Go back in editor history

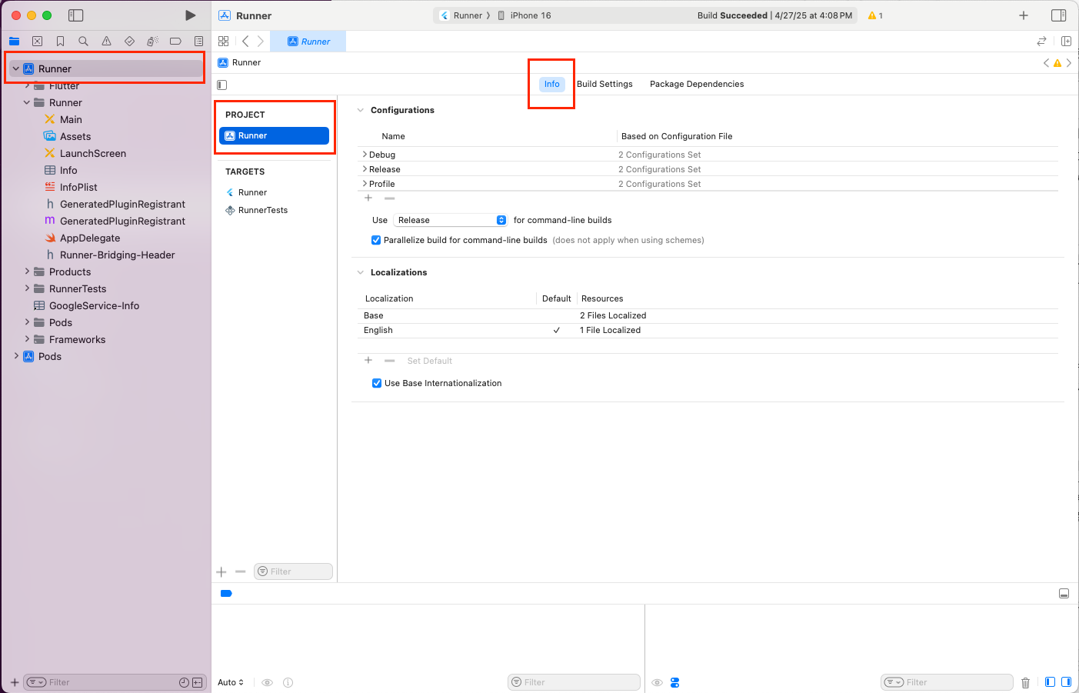tap(245, 41)
